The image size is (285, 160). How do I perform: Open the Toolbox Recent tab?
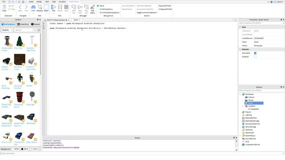36,24
